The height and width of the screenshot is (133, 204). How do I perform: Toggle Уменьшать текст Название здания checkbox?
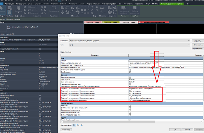coord(130,70)
